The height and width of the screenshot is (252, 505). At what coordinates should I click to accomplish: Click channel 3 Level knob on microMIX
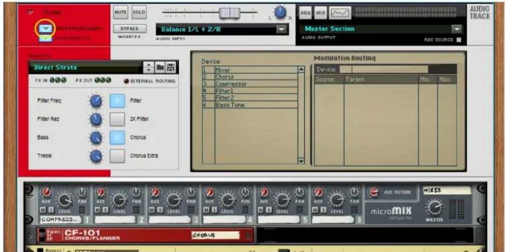click(x=174, y=201)
